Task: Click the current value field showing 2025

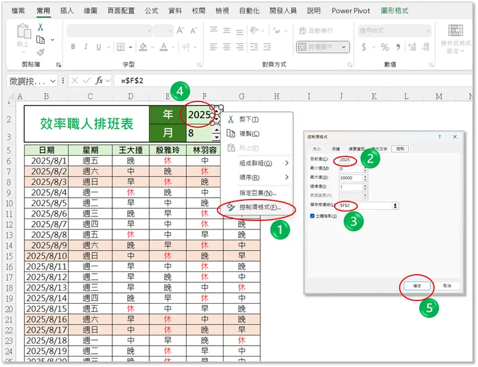Action: 351,160
